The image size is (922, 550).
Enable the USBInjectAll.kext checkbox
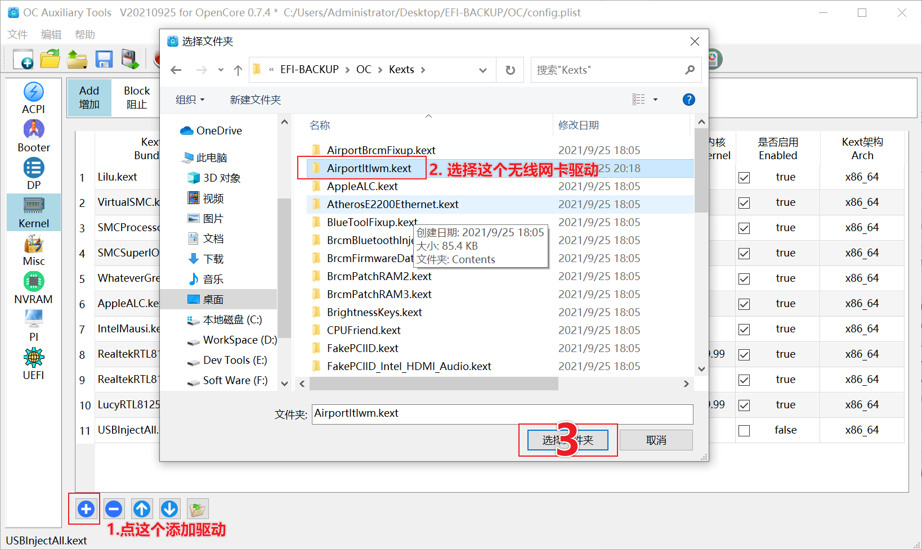[x=744, y=431]
